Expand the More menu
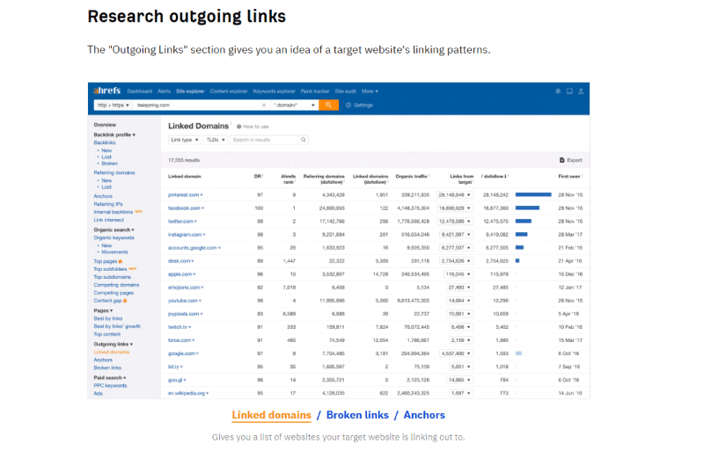This screenshot has height=466, width=704. 370,91
